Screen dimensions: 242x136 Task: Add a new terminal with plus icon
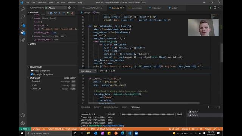tap(208, 107)
